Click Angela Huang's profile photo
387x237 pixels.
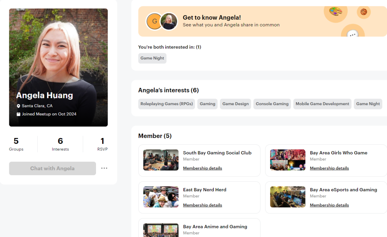click(x=58, y=68)
